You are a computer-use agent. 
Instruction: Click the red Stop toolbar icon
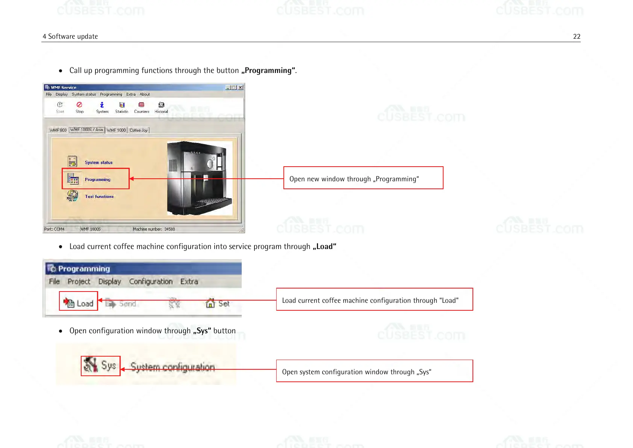pos(79,107)
